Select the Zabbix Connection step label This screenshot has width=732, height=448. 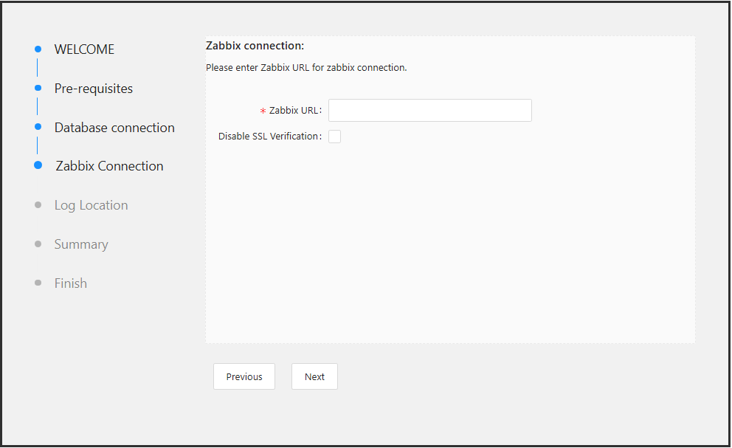pos(108,165)
